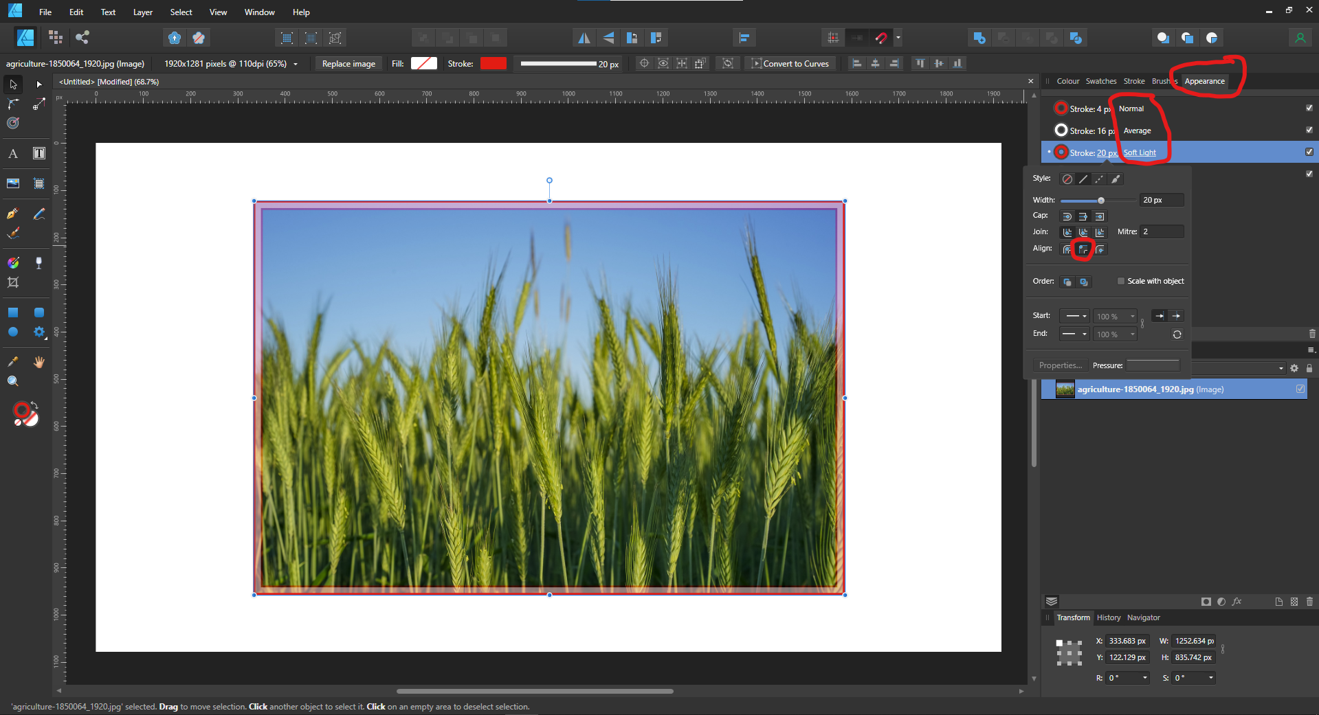This screenshot has height=715, width=1319.
Task: Toggle the checkbox below Soft Light stroke row
Action: tap(1309, 174)
